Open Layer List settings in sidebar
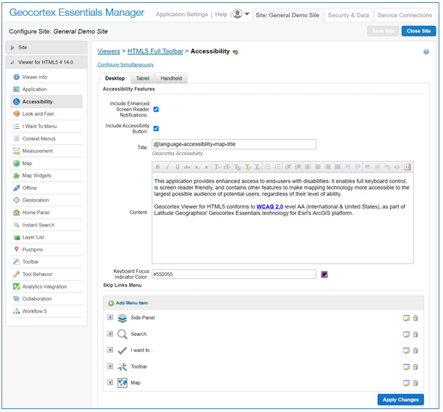The image size is (443, 412). click(x=46, y=237)
